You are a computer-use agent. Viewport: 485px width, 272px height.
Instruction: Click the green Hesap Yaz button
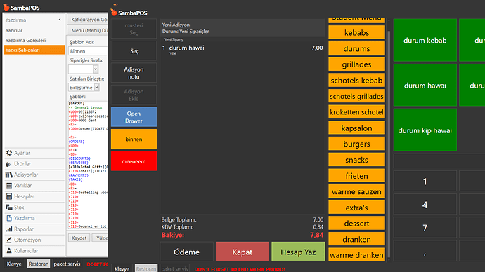click(298, 252)
